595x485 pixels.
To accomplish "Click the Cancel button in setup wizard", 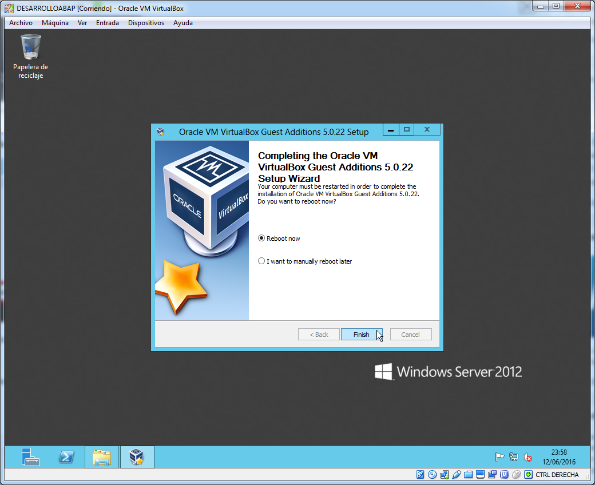I will pos(411,335).
